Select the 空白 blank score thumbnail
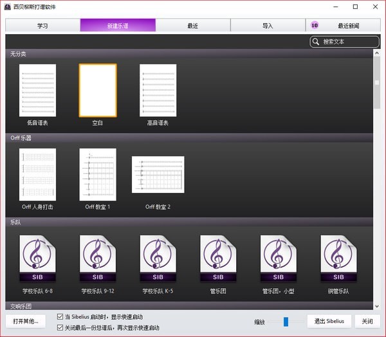 pos(98,90)
